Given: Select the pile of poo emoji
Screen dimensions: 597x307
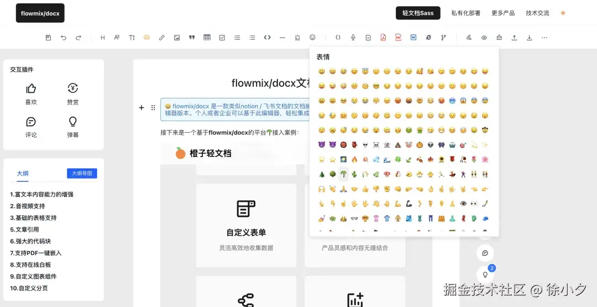Looking at the screenshot, I should click(x=398, y=145).
